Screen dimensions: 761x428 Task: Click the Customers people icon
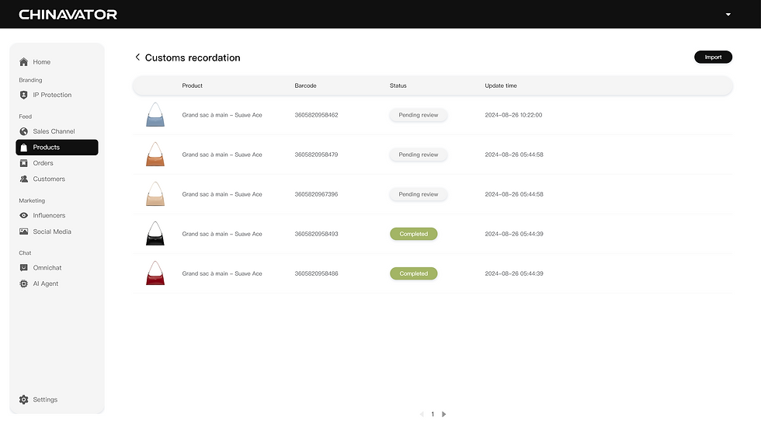coord(23,179)
